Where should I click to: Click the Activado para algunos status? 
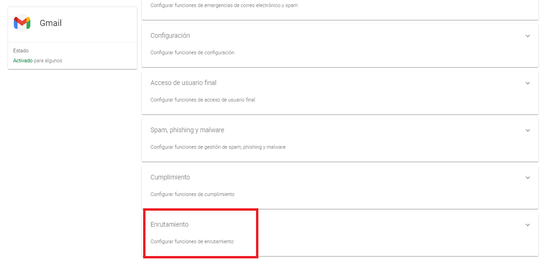38,60
